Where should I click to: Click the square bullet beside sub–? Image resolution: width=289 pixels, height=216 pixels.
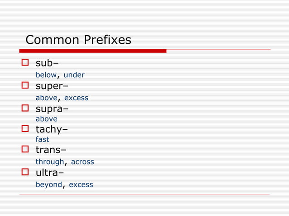click(x=25, y=63)
